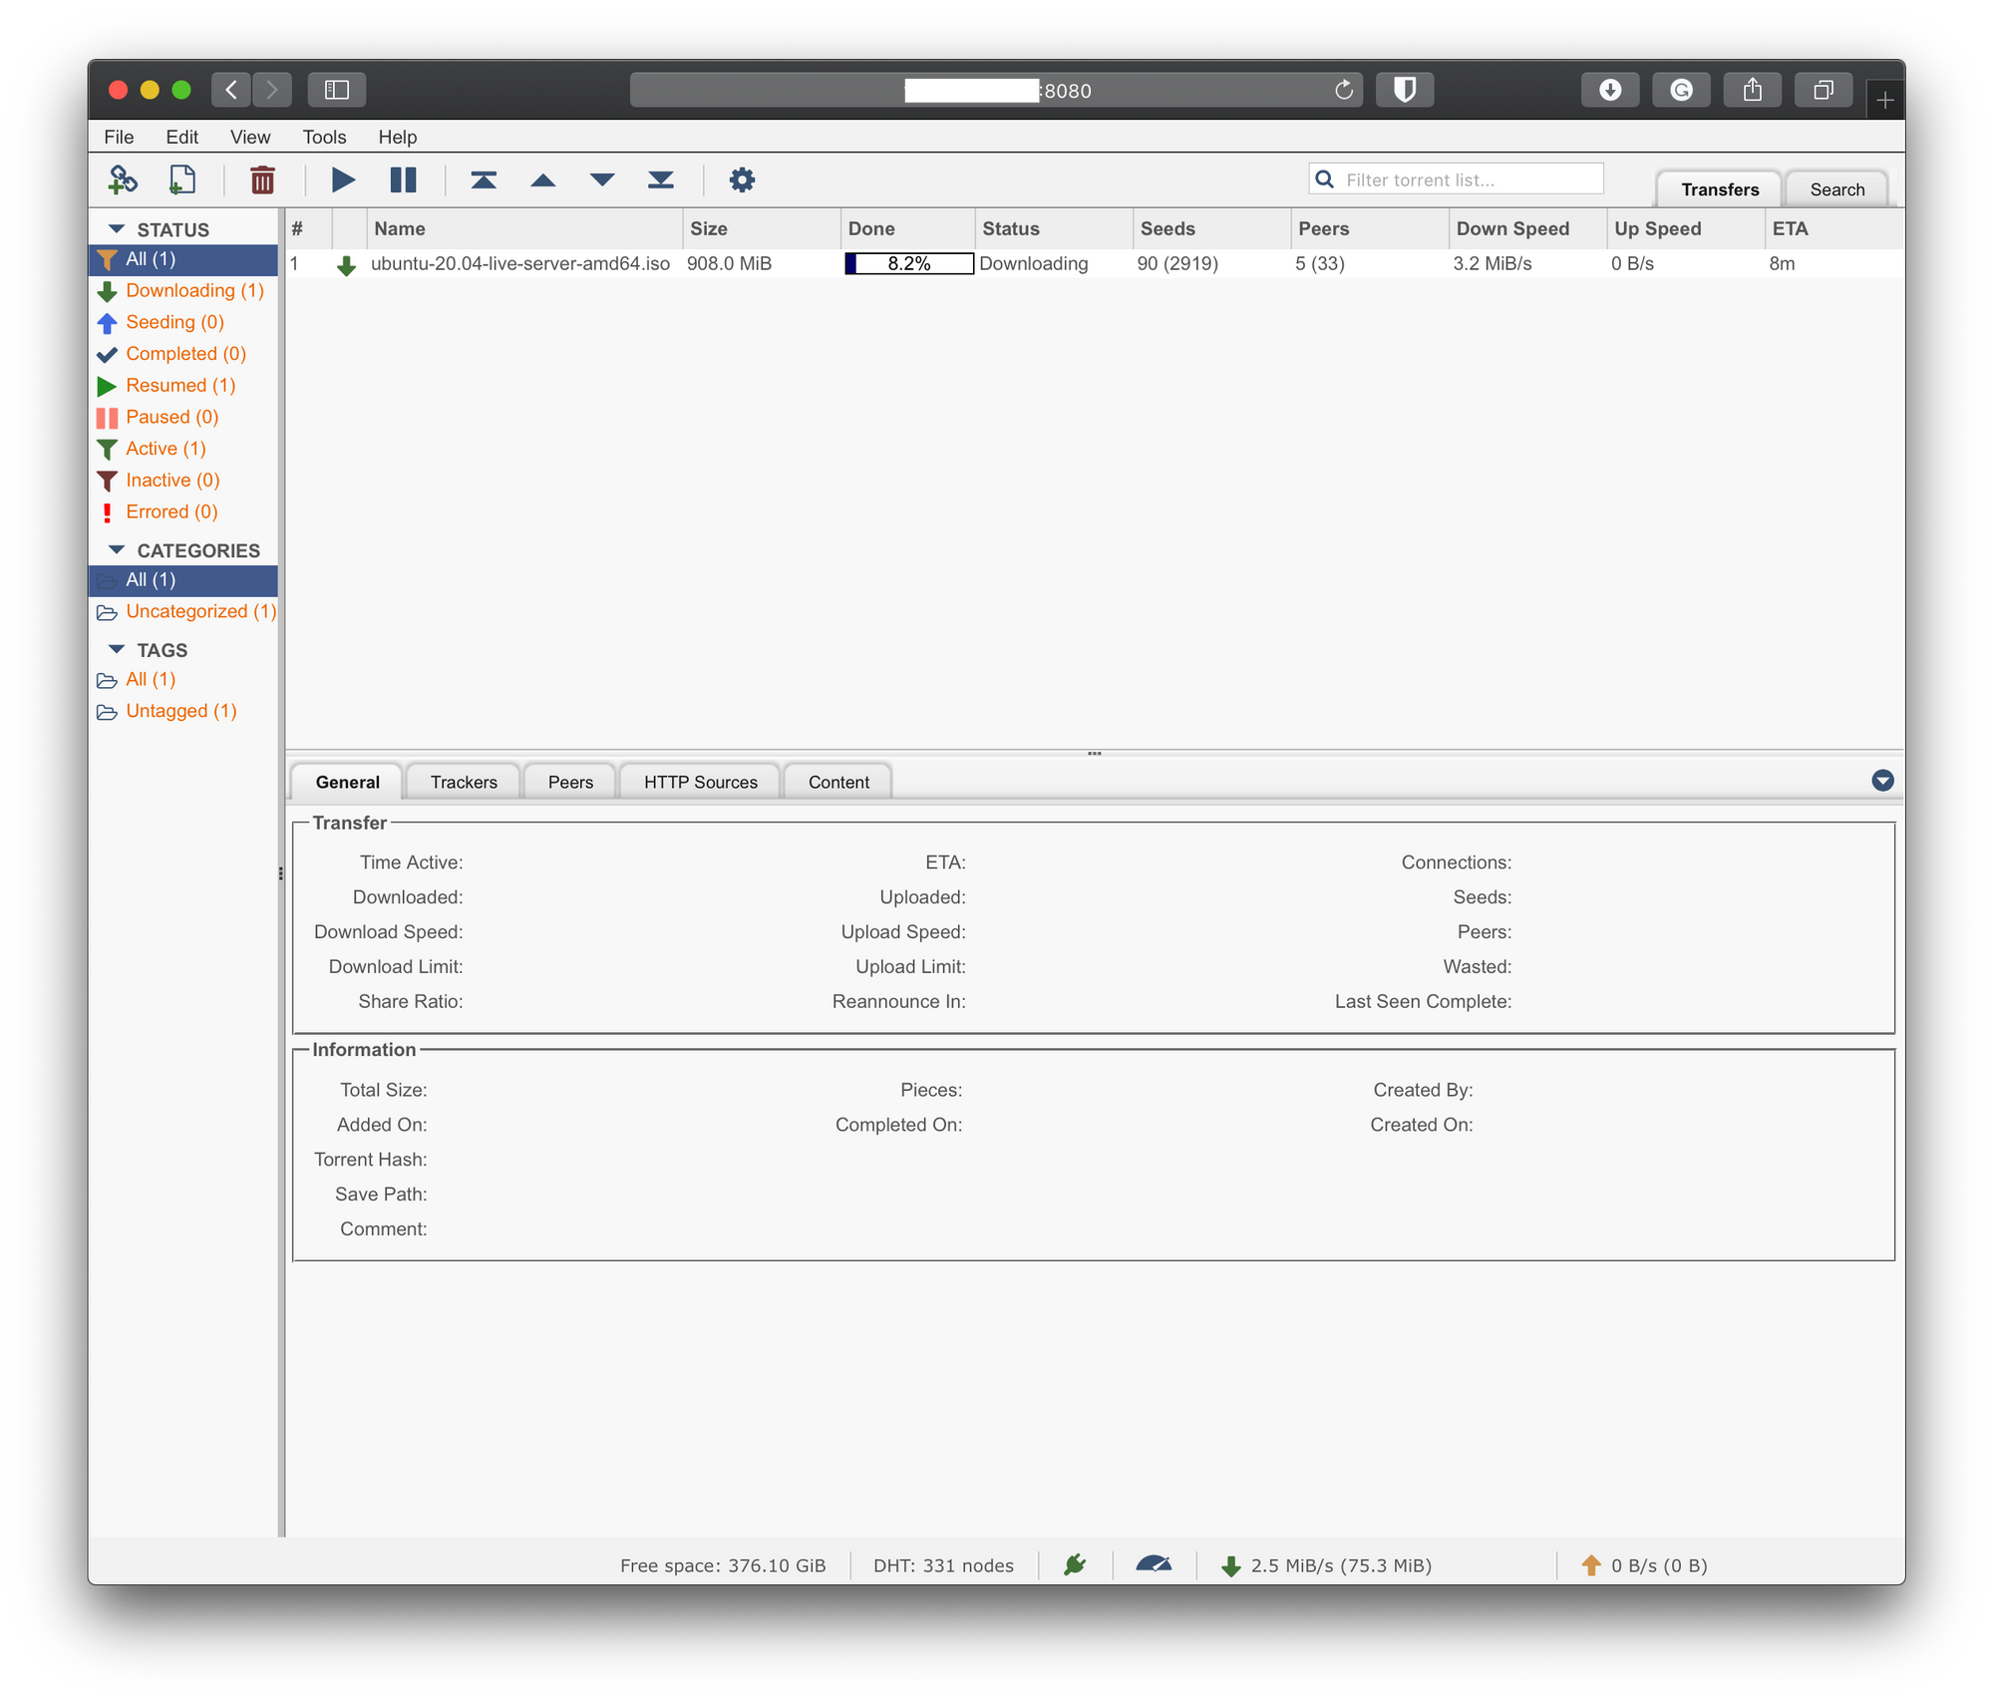Click the Resume play toolbar icon
The image size is (1994, 1702).
(343, 179)
